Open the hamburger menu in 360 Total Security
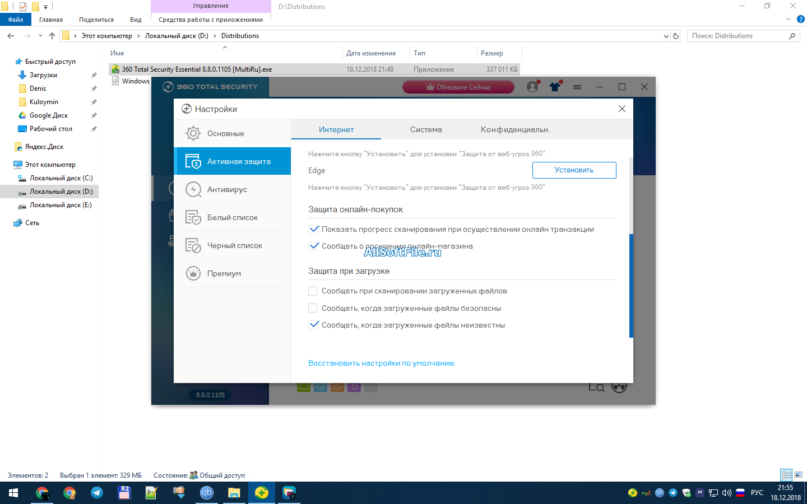 577,87
